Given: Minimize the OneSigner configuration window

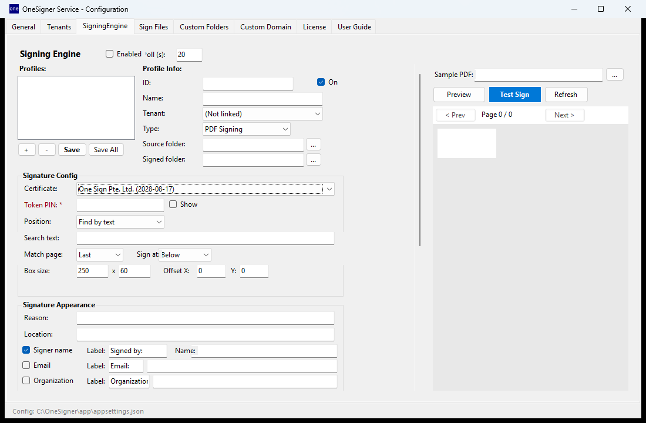Looking at the screenshot, I should (574, 9).
